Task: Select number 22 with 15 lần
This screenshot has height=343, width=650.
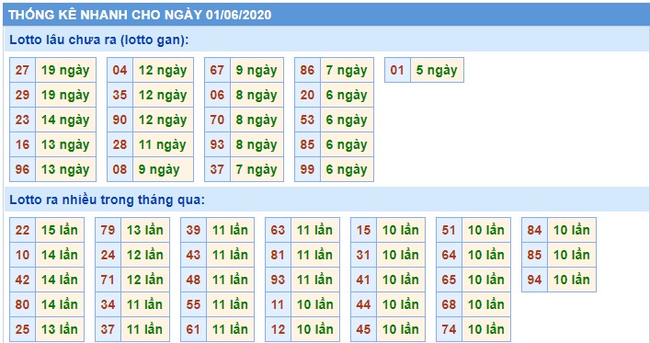Action: point(22,230)
